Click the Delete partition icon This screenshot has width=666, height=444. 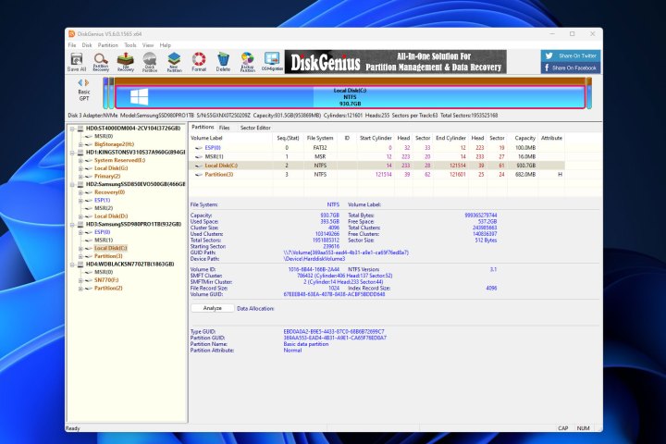point(223,62)
